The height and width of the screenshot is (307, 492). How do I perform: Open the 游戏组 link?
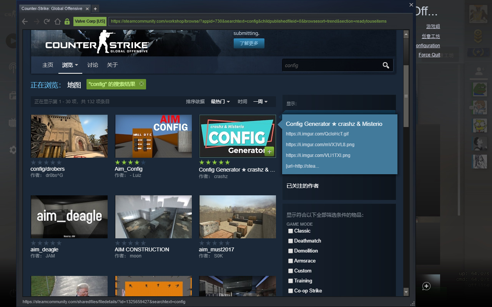coord(433,26)
